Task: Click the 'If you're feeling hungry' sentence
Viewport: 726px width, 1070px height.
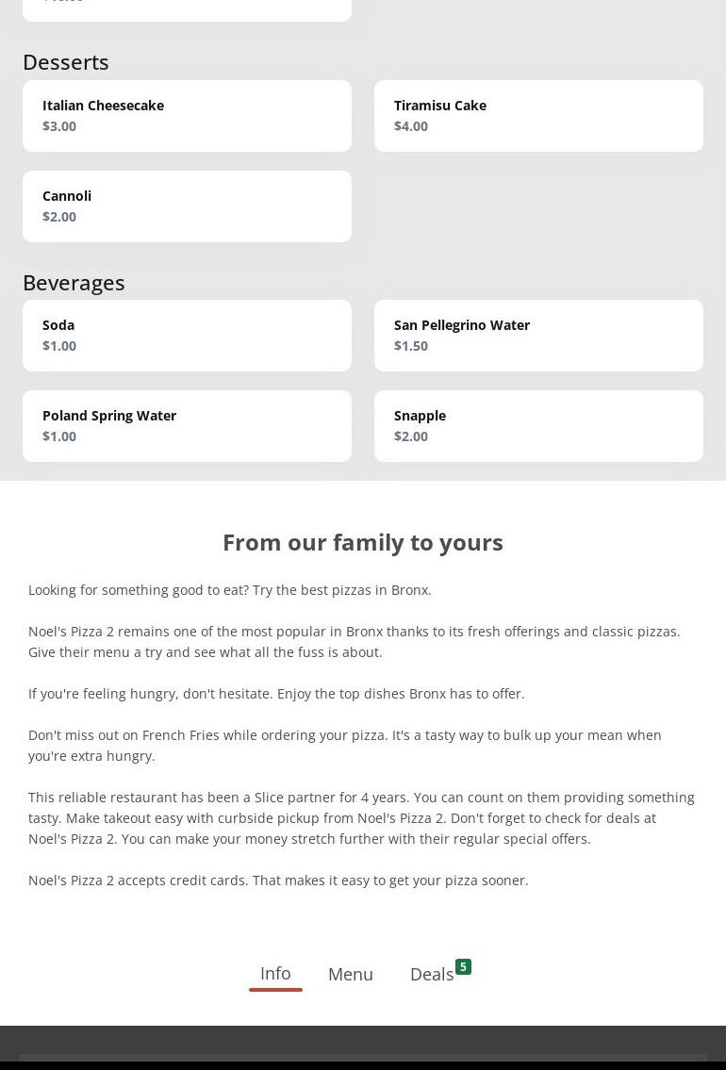Action: (x=276, y=694)
